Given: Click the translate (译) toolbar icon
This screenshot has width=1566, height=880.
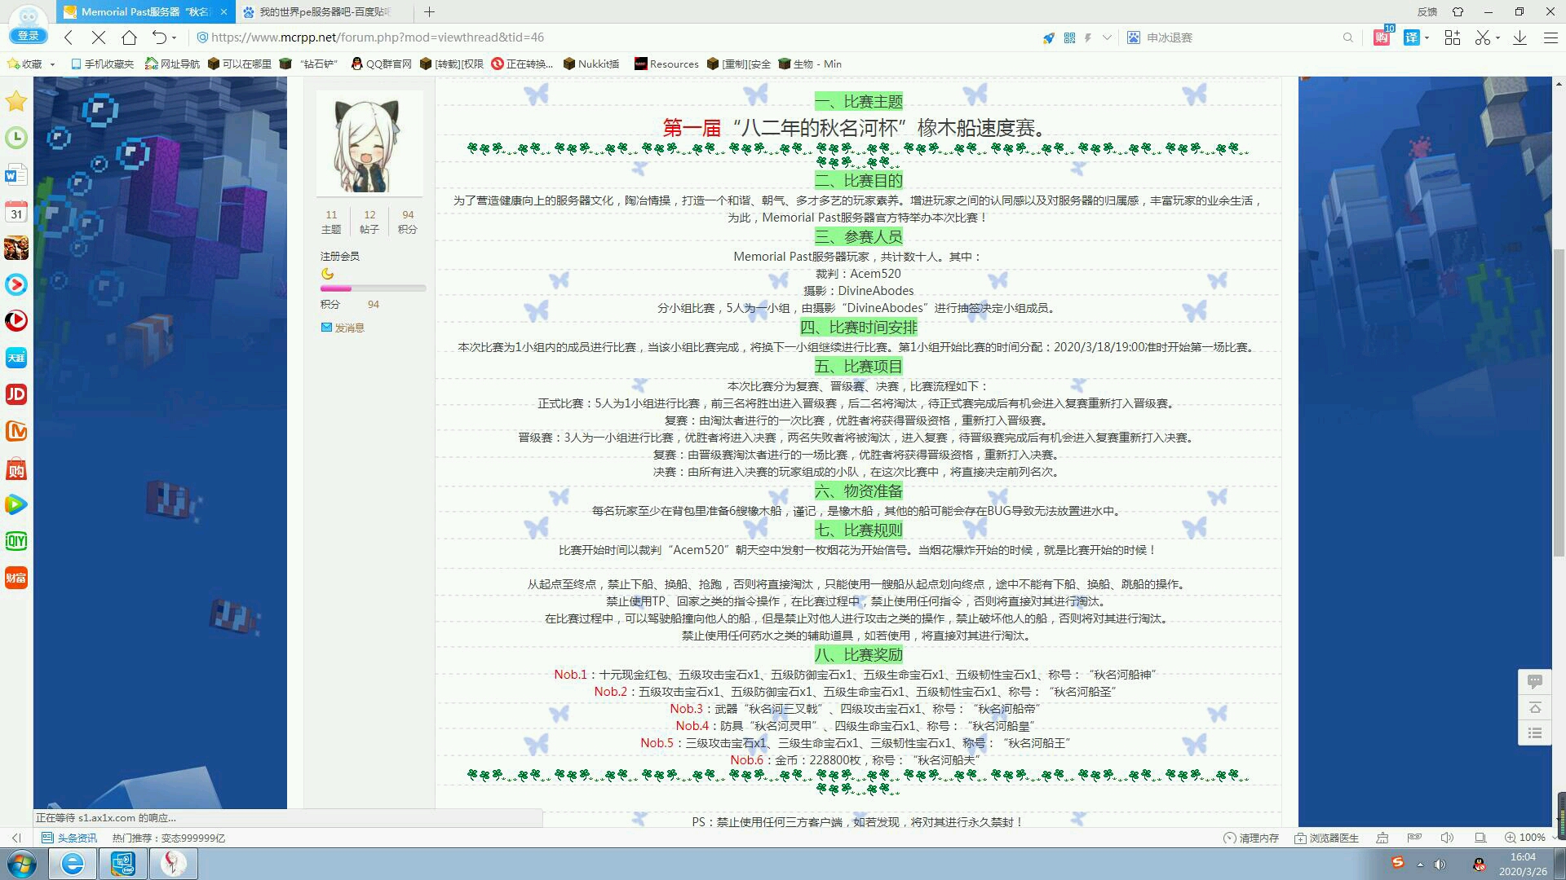Looking at the screenshot, I should tap(1412, 37).
